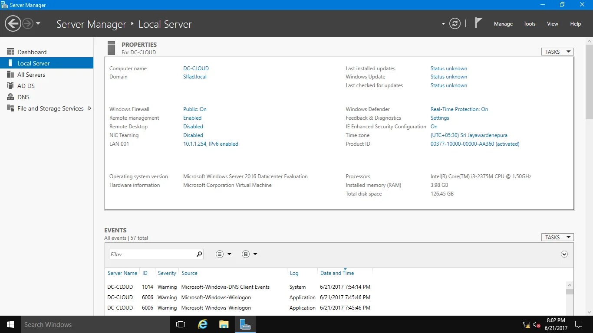Switch to All Servers in the sidebar
This screenshot has width=593, height=333.
31,74
